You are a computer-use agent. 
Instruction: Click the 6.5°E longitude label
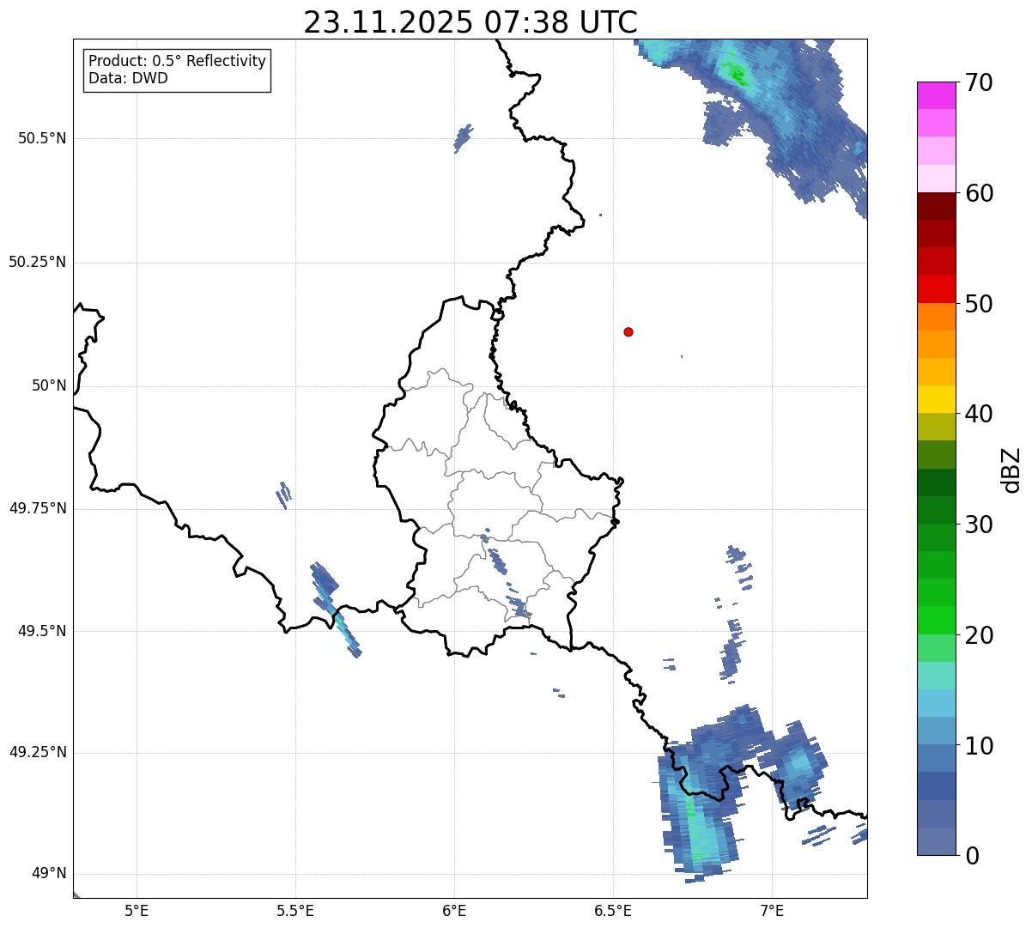(x=613, y=910)
